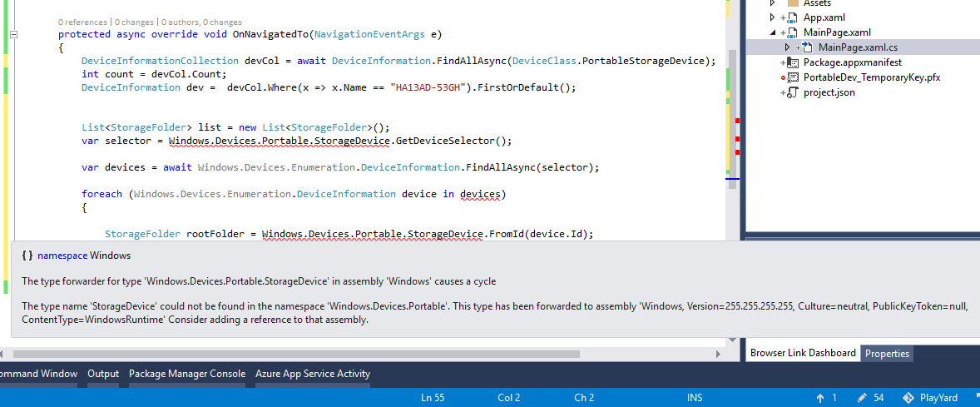Open Azure App Service Activity tab
Image resolution: width=980 pixels, height=407 pixels.
coord(313,374)
